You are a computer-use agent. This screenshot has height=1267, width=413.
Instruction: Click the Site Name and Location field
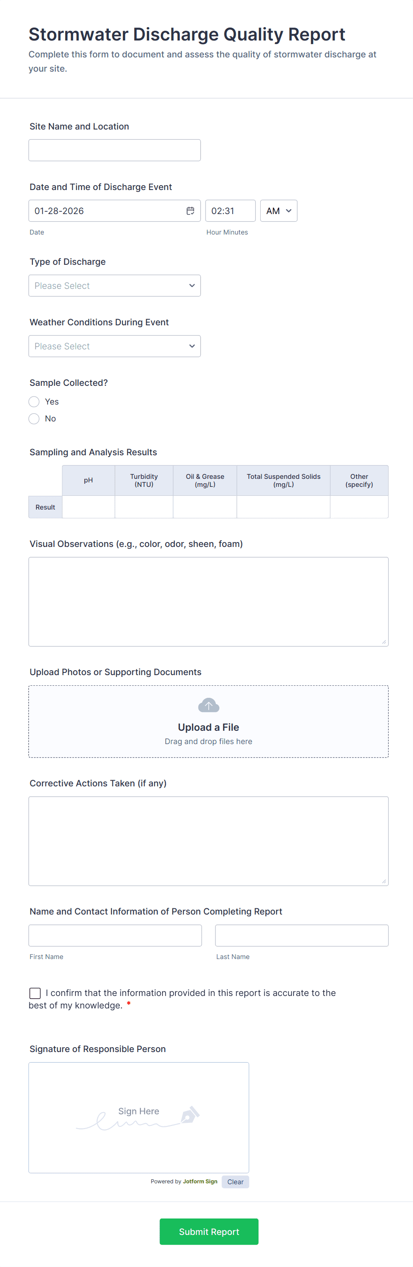click(x=115, y=150)
